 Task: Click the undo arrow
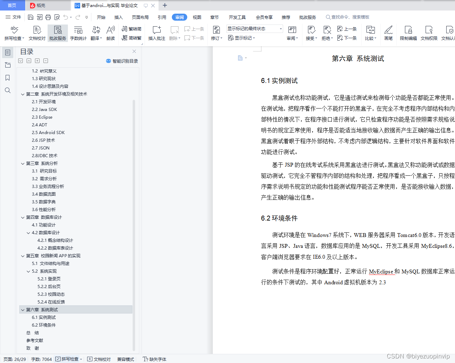click(x=66, y=17)
